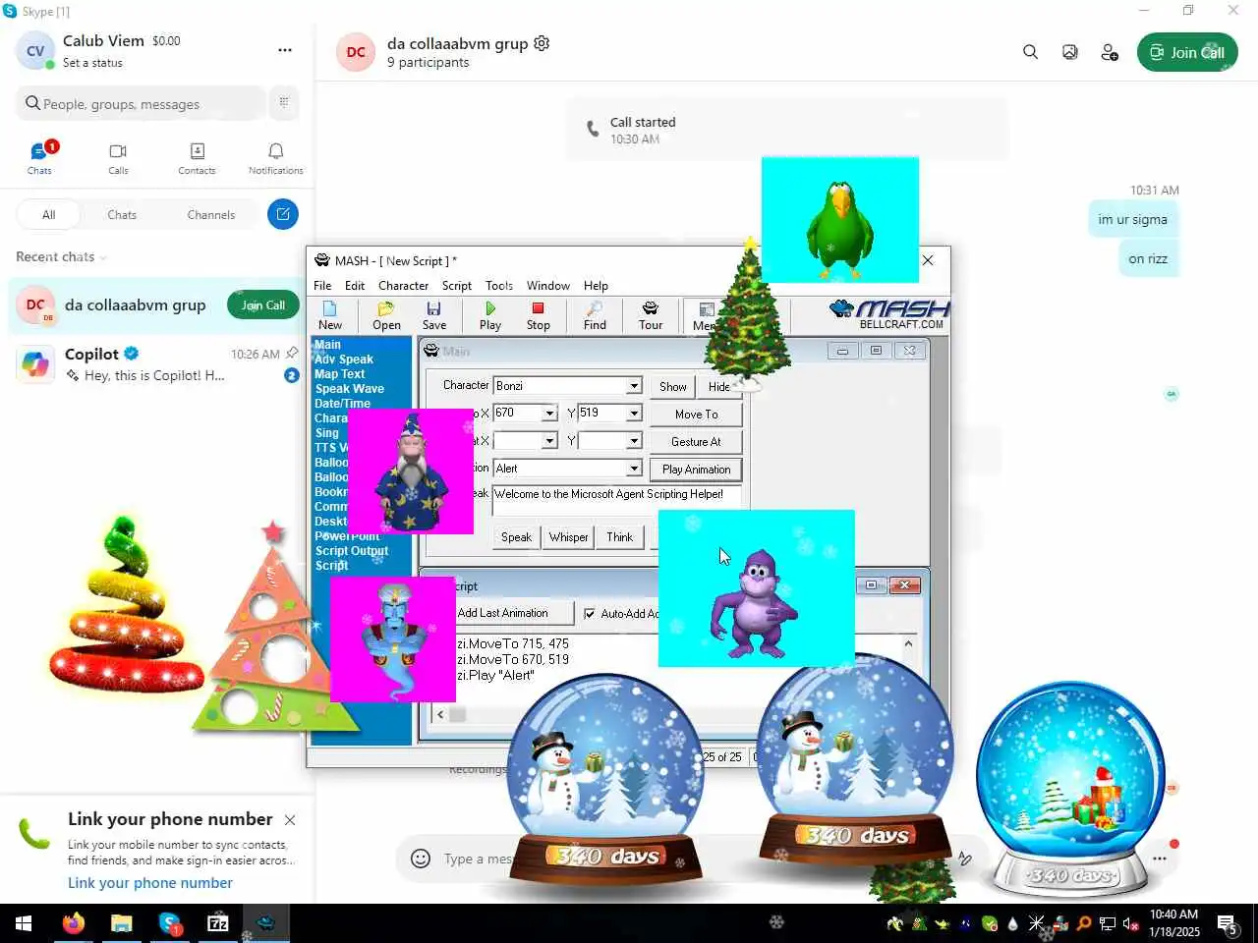Click the add participants icon in Skype header
This screenshot has height=943, width=1258.
pyautogui.click(x=1110, y=52)
